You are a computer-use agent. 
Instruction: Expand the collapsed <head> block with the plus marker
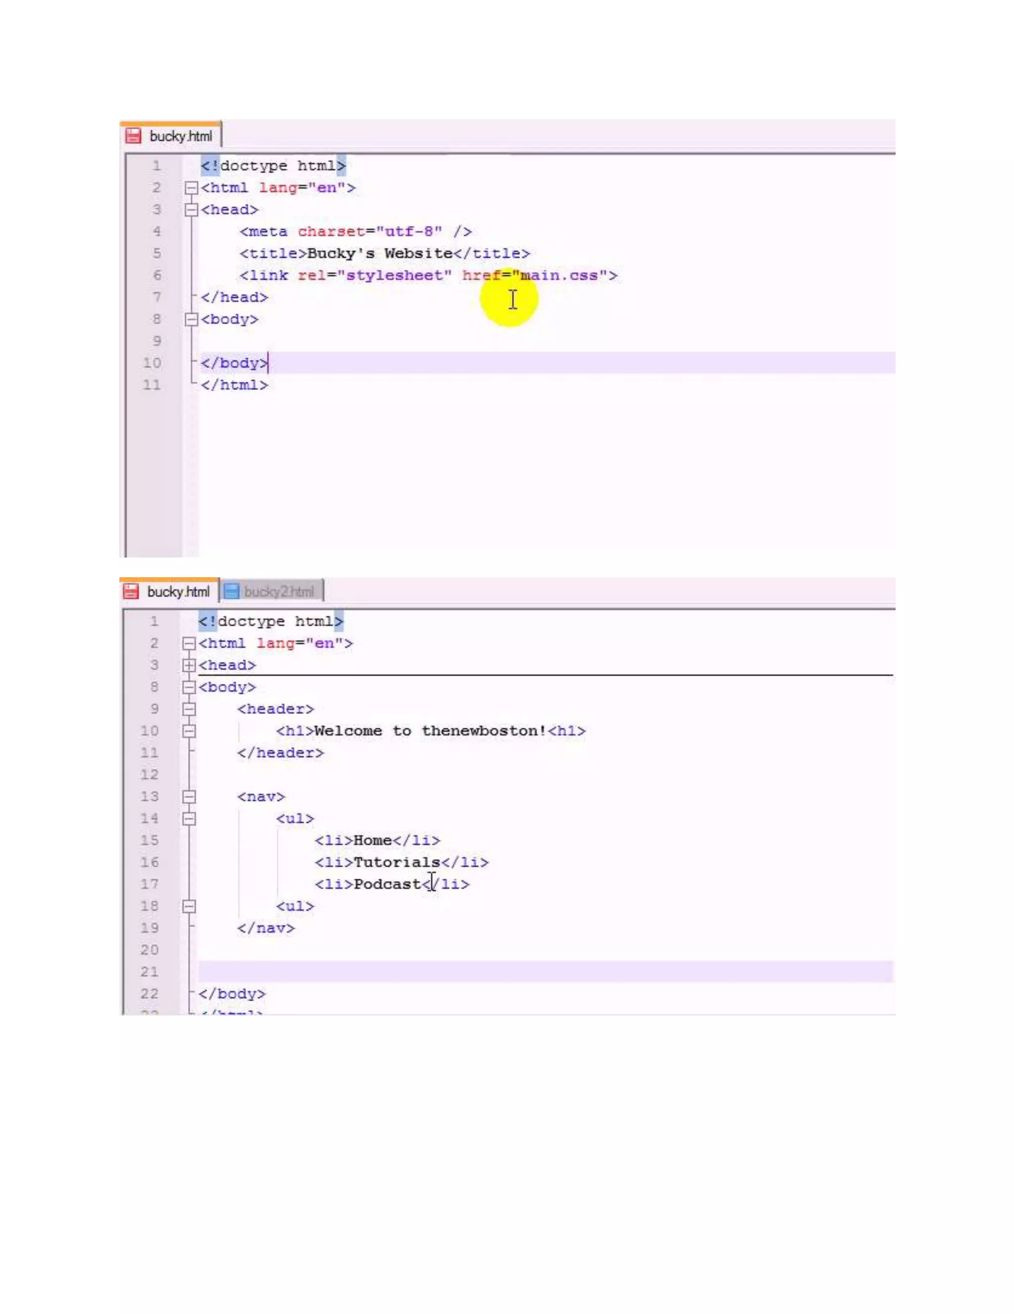[189, 665]
